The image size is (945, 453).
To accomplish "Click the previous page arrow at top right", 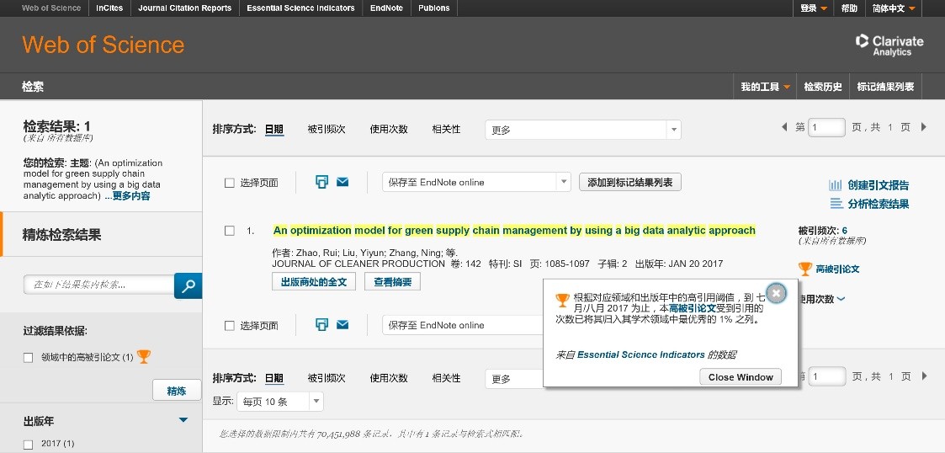I will (785, 127).
